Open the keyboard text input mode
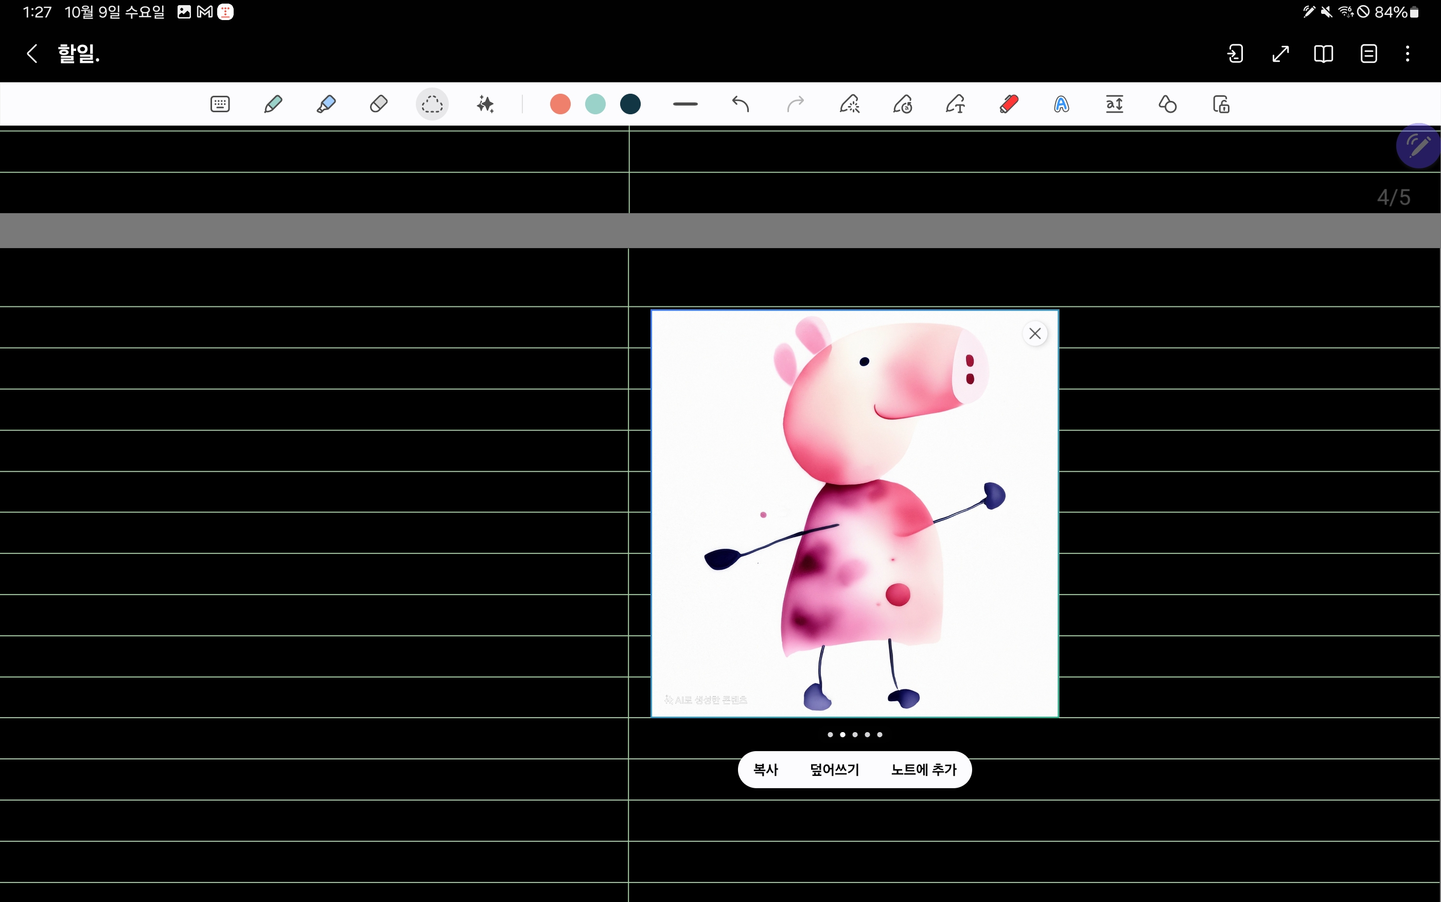The image size is (1441, 902). click(220, 105)
